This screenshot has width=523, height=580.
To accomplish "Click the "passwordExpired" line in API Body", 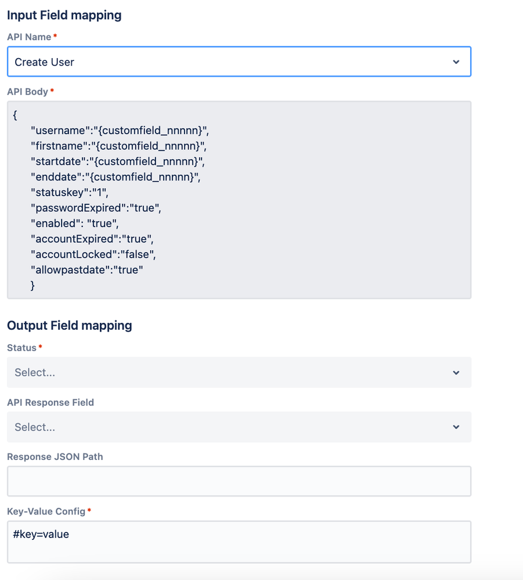I will pyautogui.click(x=96, y=207).
